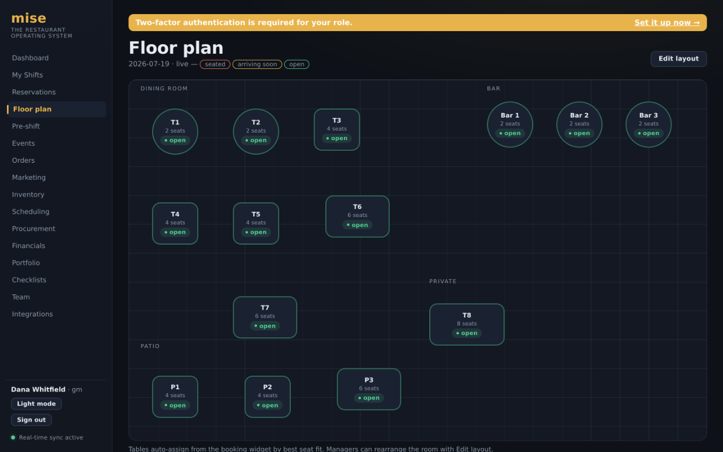Viewport: 723px width, 452px height.
Task: Select Floor plan nav item
Action: coord(56,110)
